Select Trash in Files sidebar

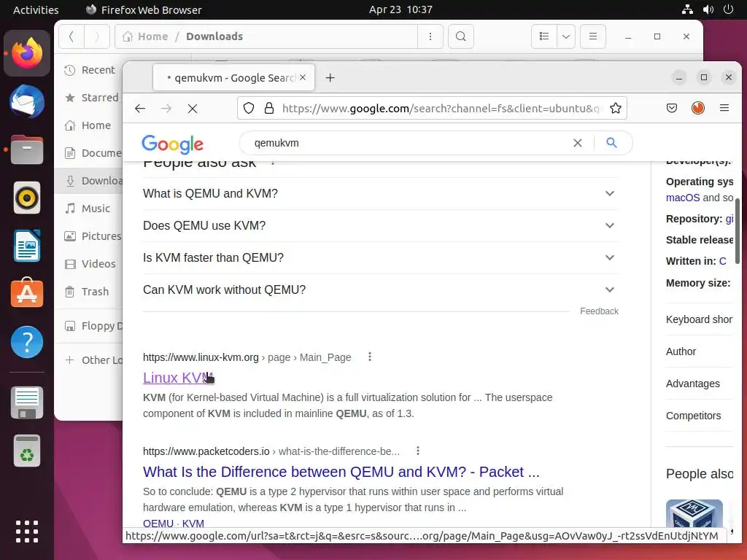point(90,292)
